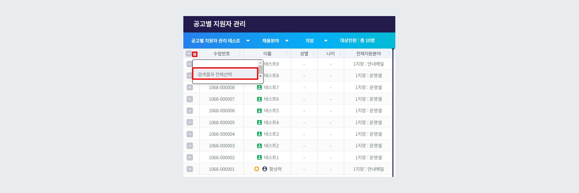Click the green profile icon beside 테스트5
Viewport: 579px width, 193px height.
[259, 111]
